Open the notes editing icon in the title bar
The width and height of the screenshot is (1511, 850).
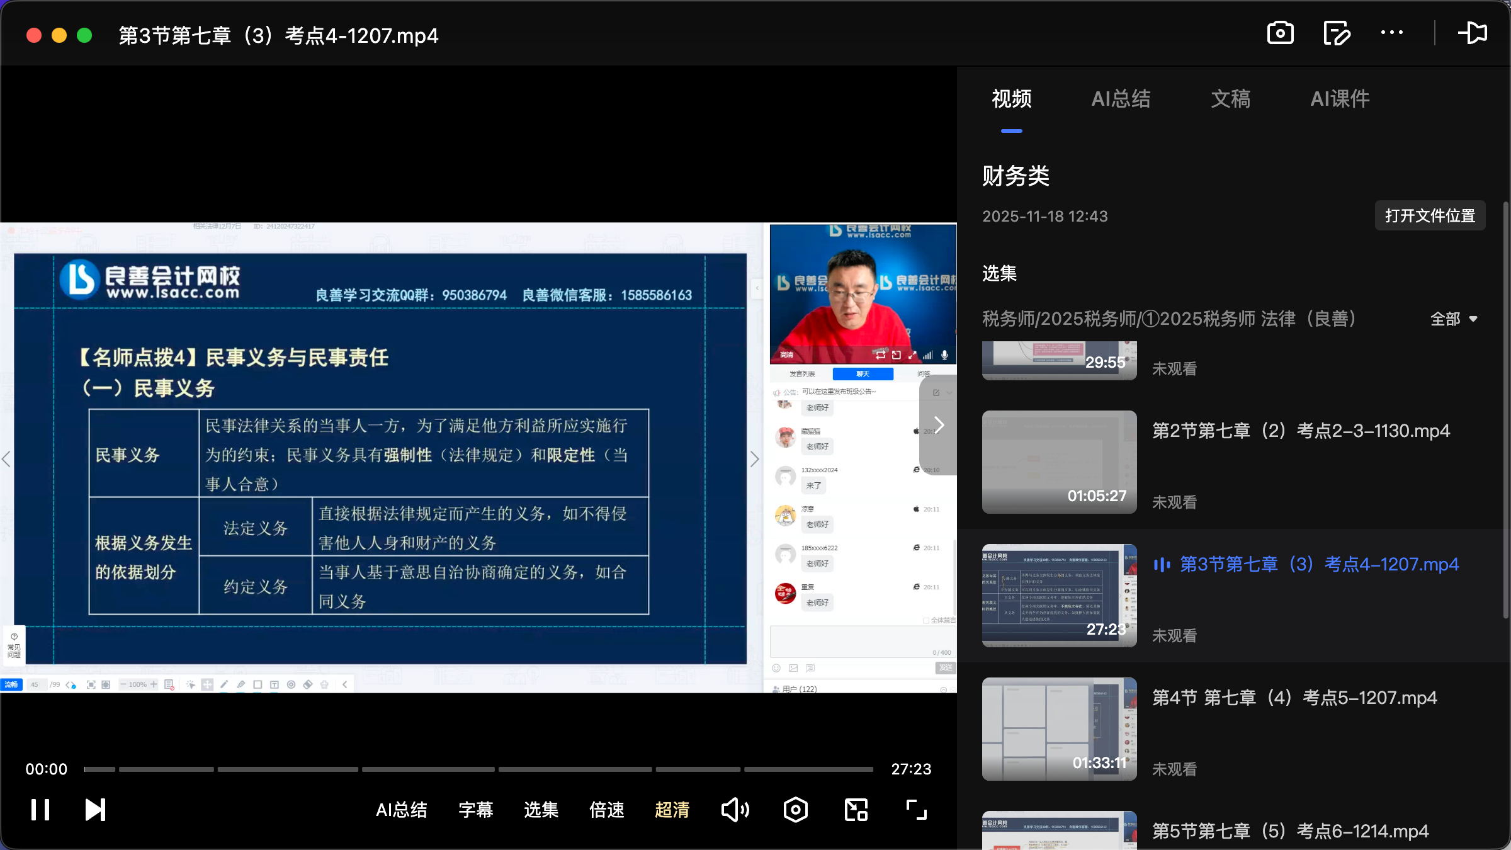coord(1337,33)
